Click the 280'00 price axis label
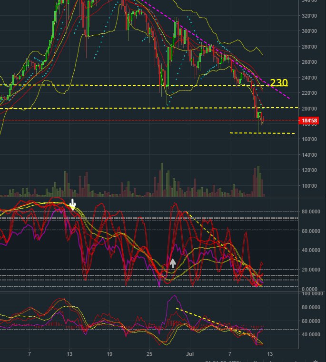 309,47
